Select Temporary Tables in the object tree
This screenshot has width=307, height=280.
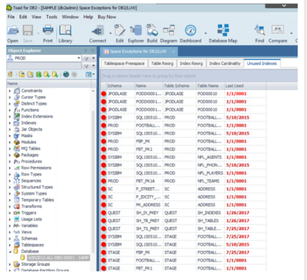point(38,200)
